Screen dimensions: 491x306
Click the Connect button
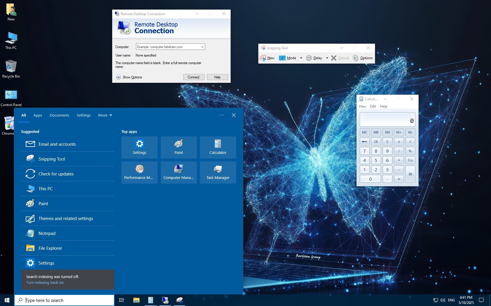tap(193, 77)
